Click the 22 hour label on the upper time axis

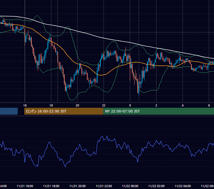[x=104, y=106]
